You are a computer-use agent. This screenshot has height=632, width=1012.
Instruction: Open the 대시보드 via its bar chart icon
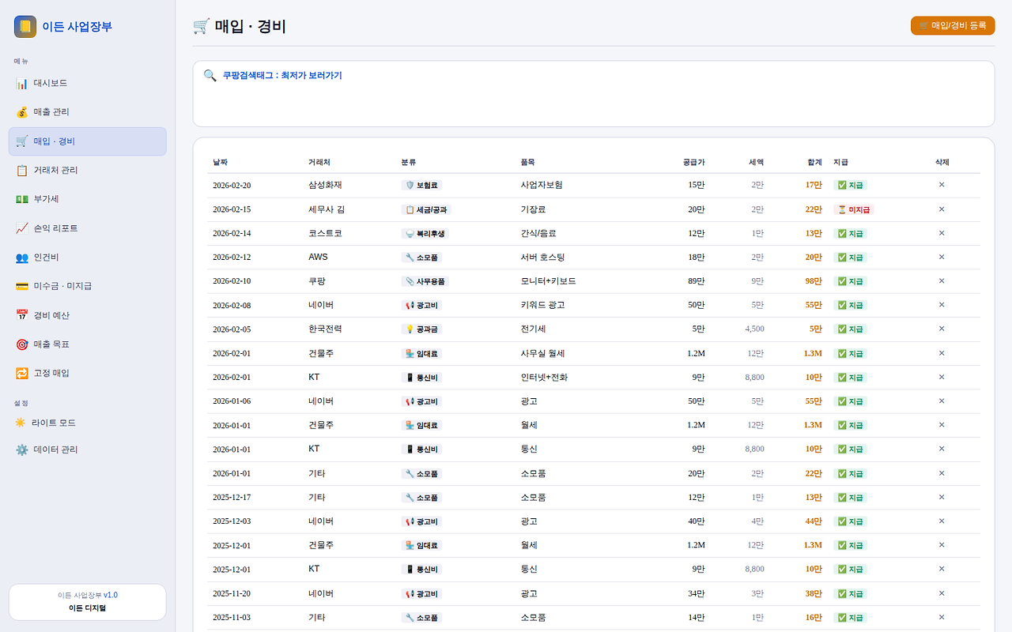[x=21, y=83]
